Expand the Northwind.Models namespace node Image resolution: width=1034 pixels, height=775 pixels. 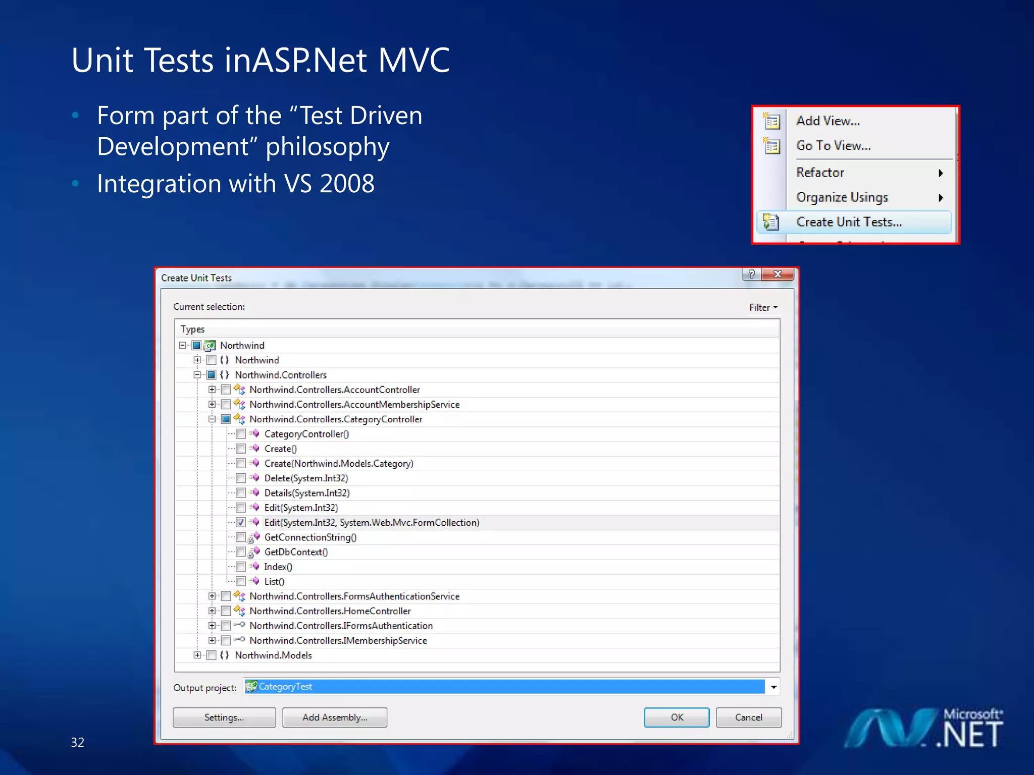coord(197,655)
